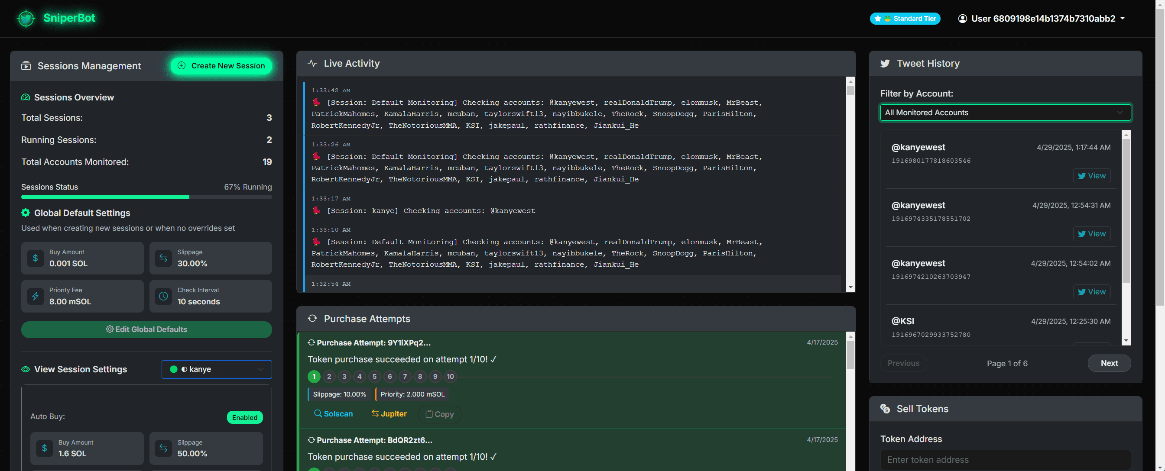
Task: Click the Sell Tokens coins icon
Action: point(885,409)
